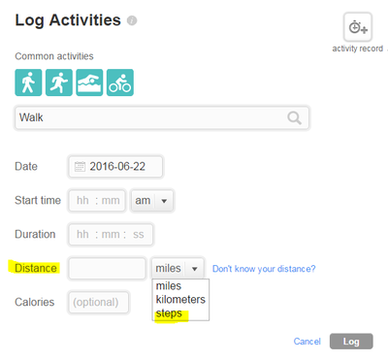388x362 pixels.
Task: Click the Duration time field
Action: [x=111, y=234]
